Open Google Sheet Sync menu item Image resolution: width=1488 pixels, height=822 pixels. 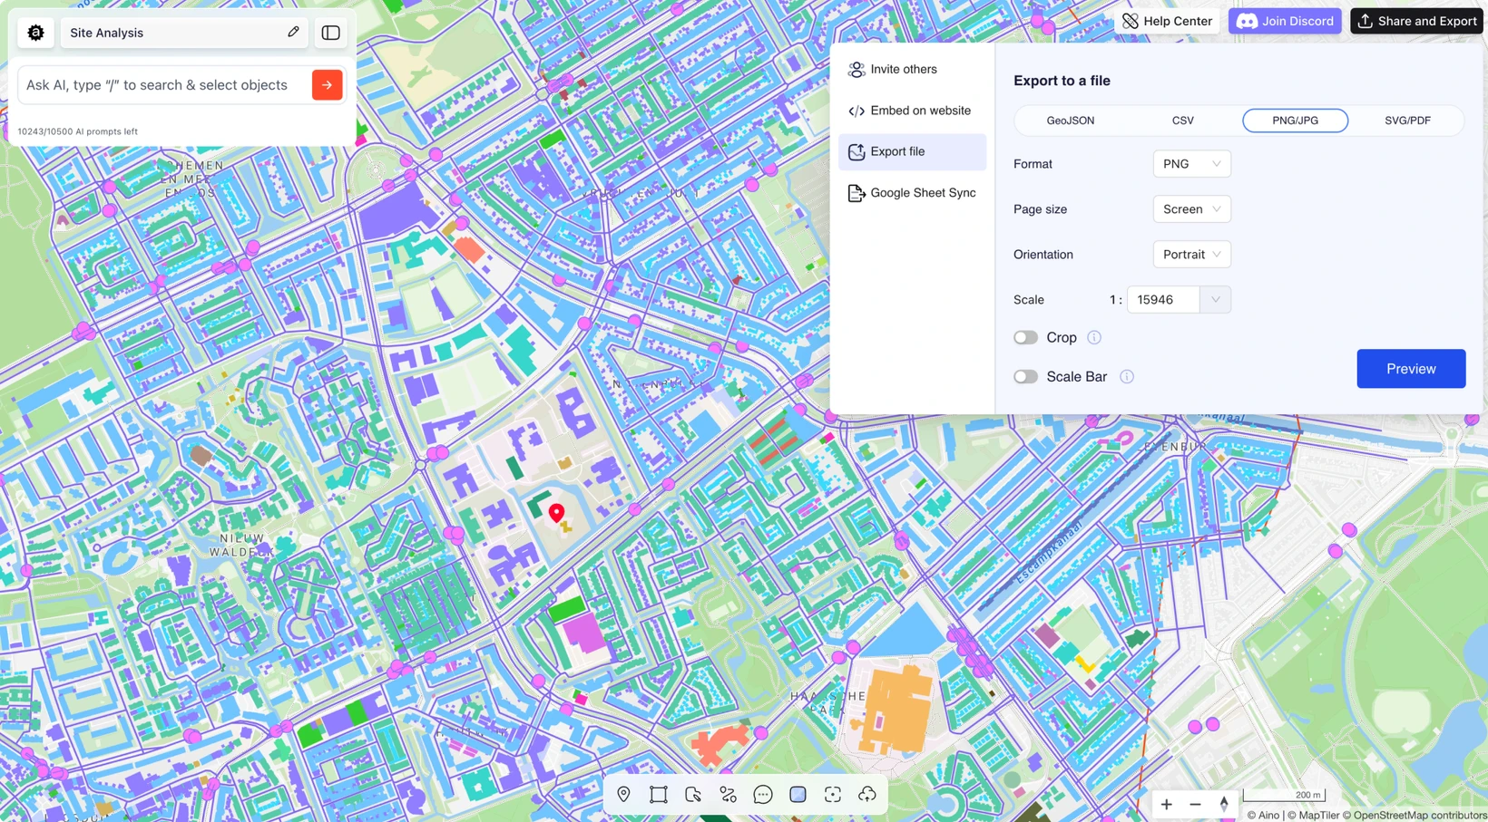click(x=912, y=193)
